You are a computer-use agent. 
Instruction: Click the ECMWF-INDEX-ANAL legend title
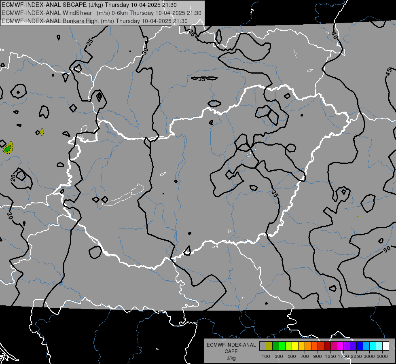point(231,345)
